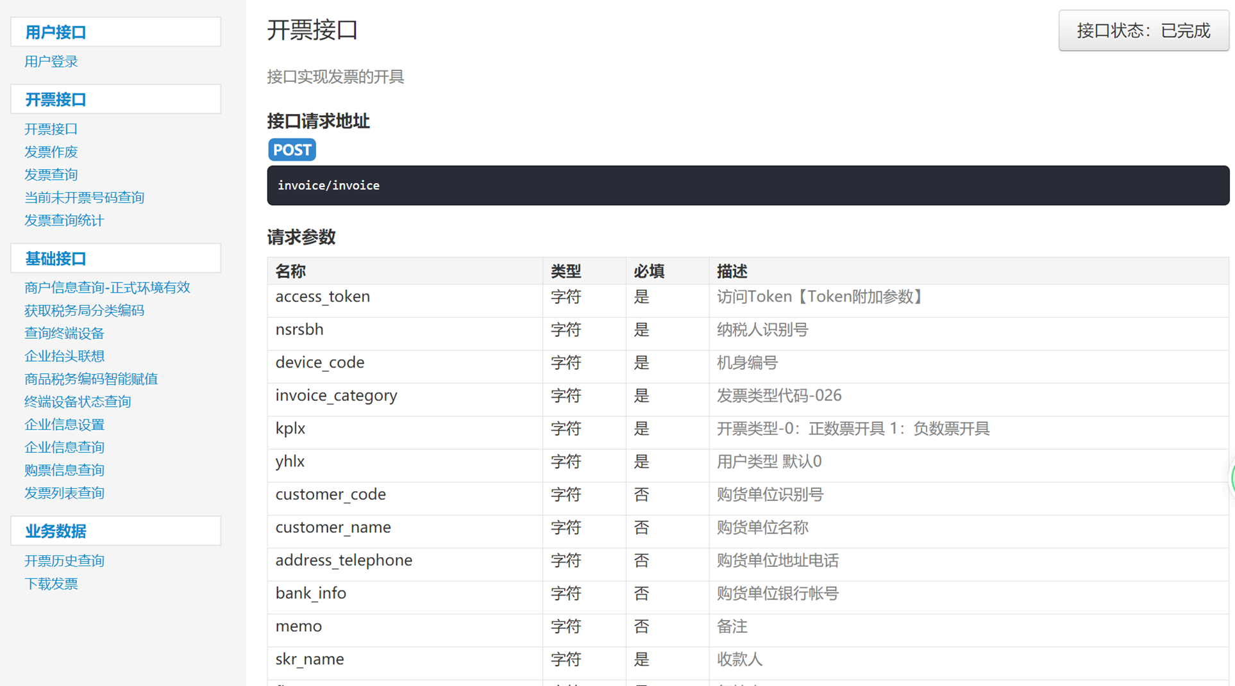This screenshot has width=1235, height=686.
Task: Click the 基础接口 section header
Action: coord(56,258)
